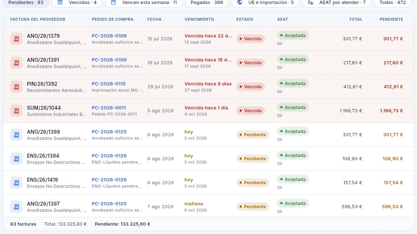Click the 1.166,73 € pending amount in red
This screenshot has width=417, height=234.
[392, 110]
